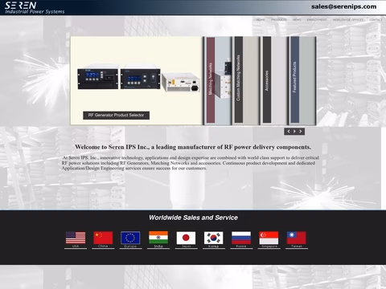The image size is (386, 289).
Task: Click the 'Welcome to Seren IPS Inc.' heading
Action: pyautogui.click(x=193, y=147)
